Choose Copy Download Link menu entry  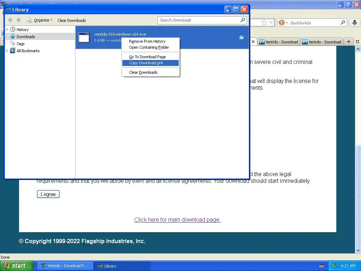tap(151, 63)
